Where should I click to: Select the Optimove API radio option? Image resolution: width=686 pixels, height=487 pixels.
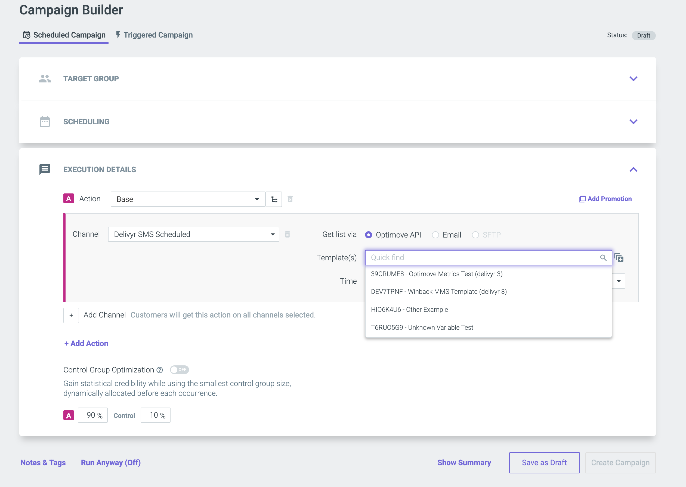369,235
